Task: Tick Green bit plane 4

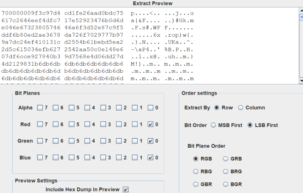Action: pyautogui.click(x=87, y=141)
